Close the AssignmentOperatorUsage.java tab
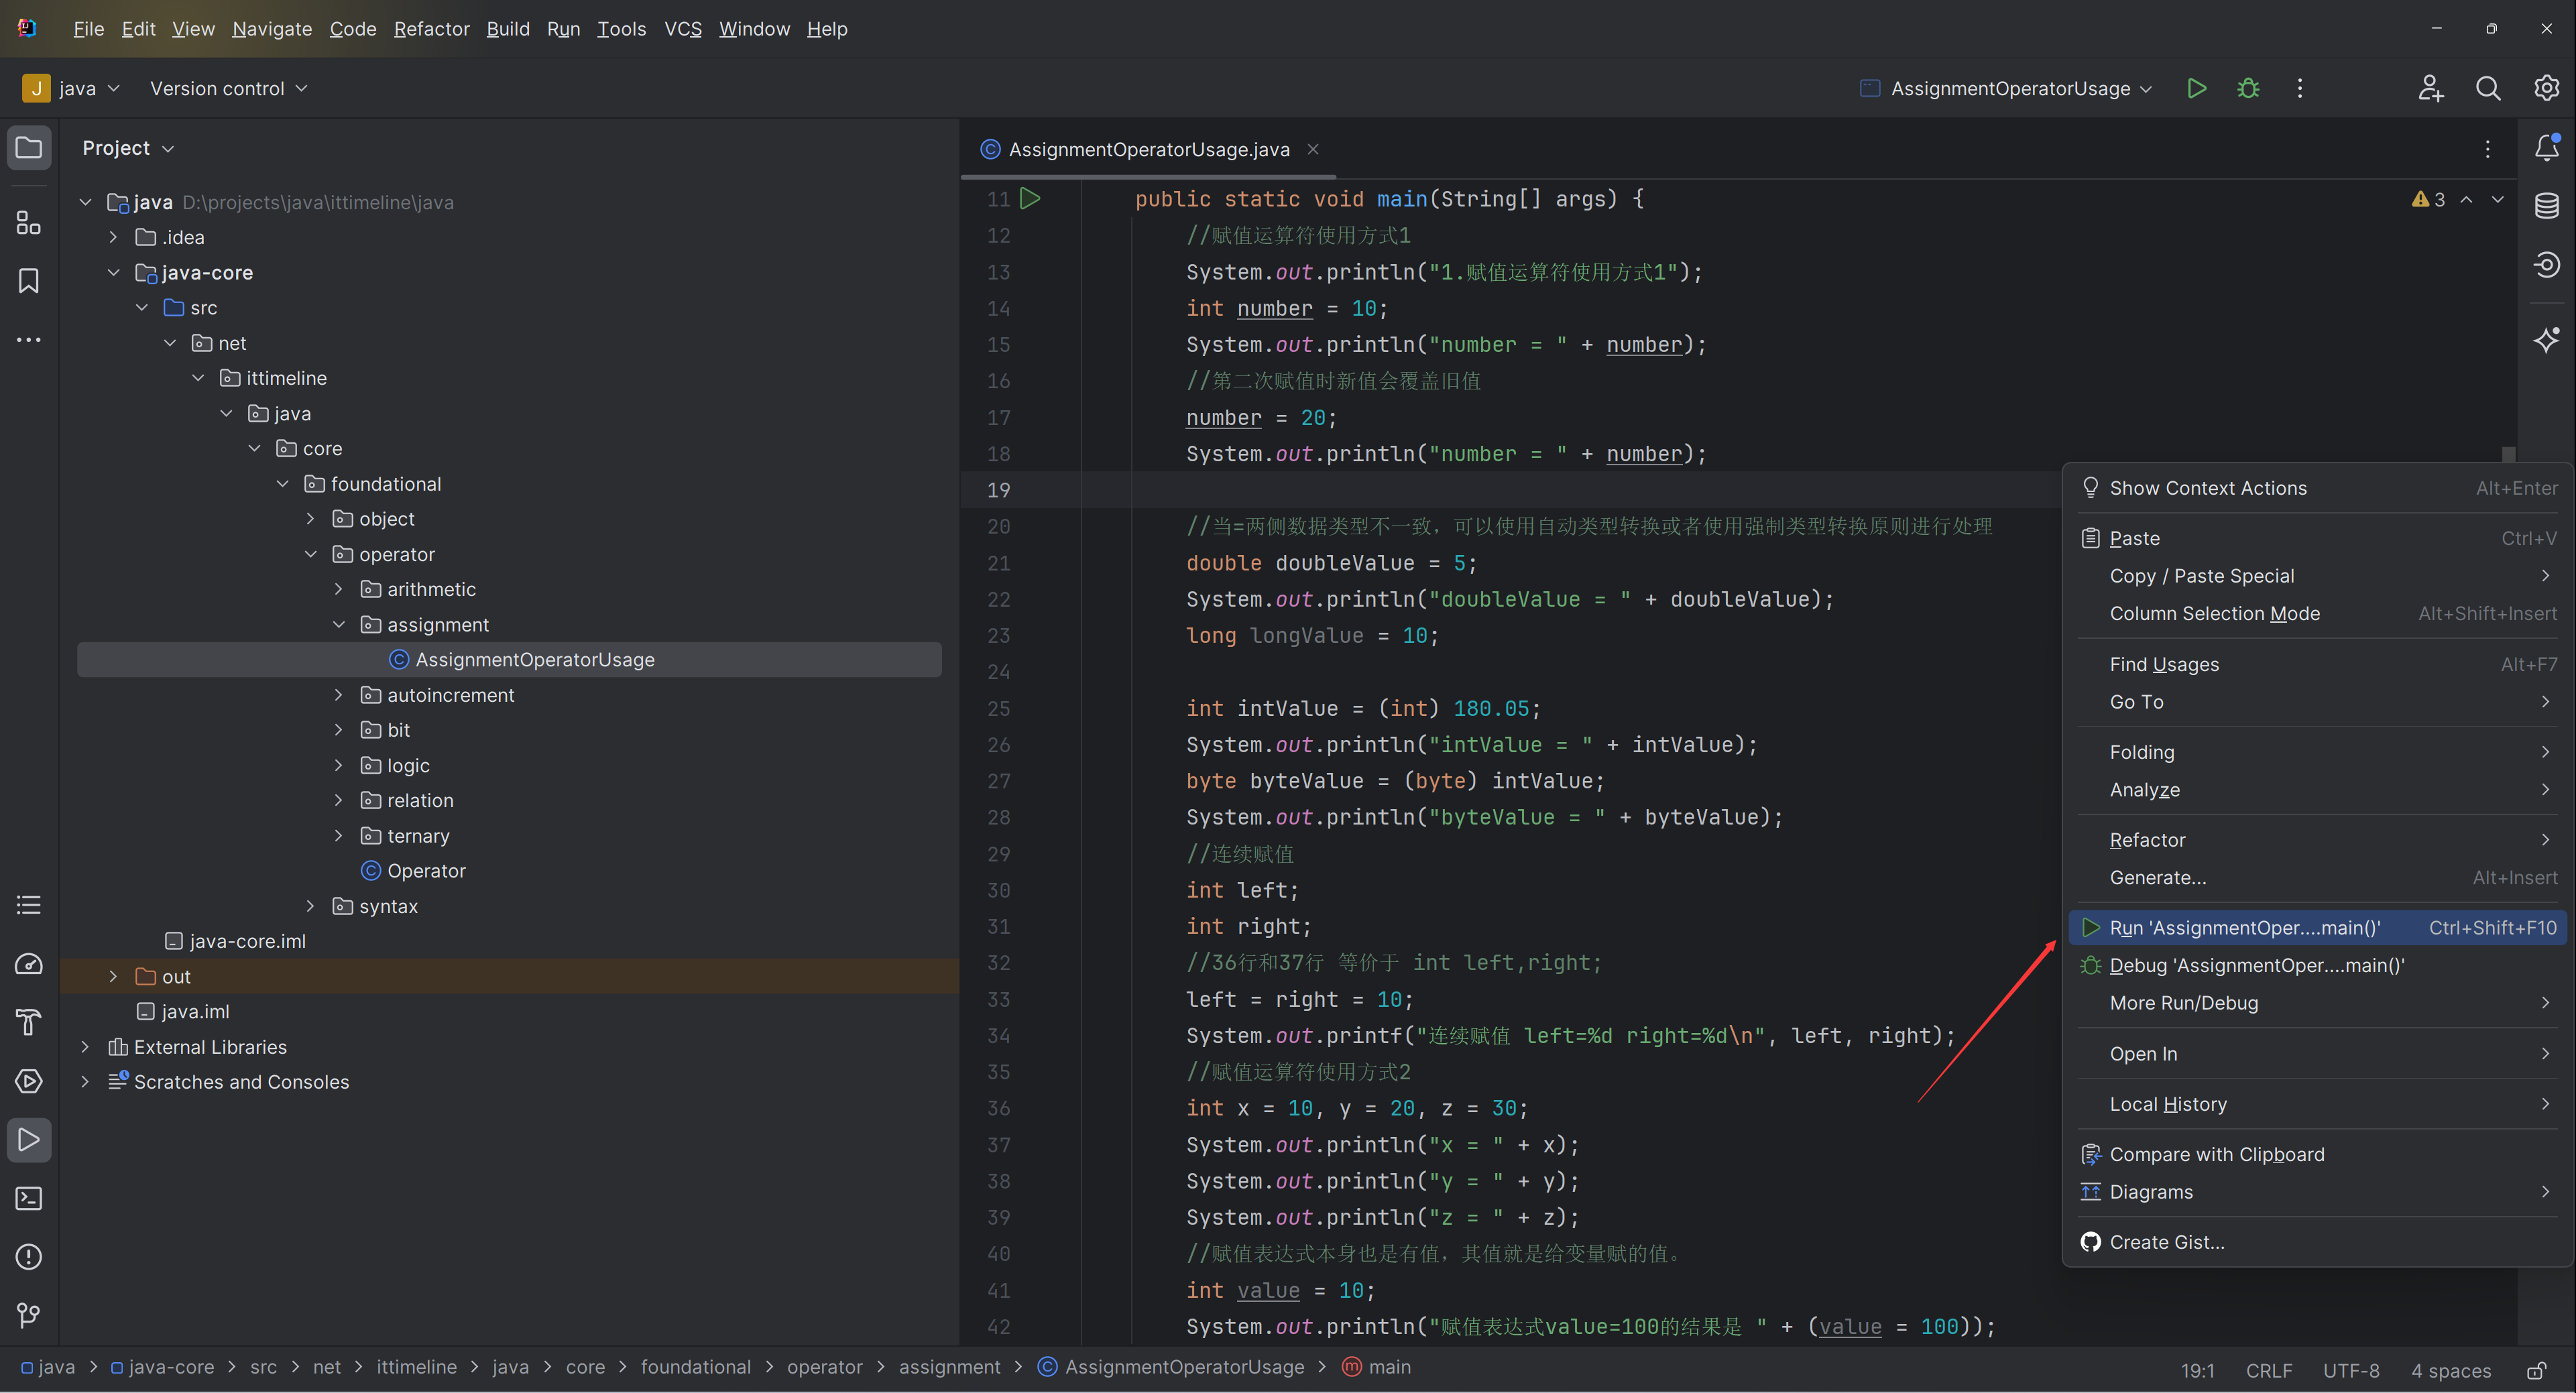The image size is (2576, 1393). coord(1313,149)
